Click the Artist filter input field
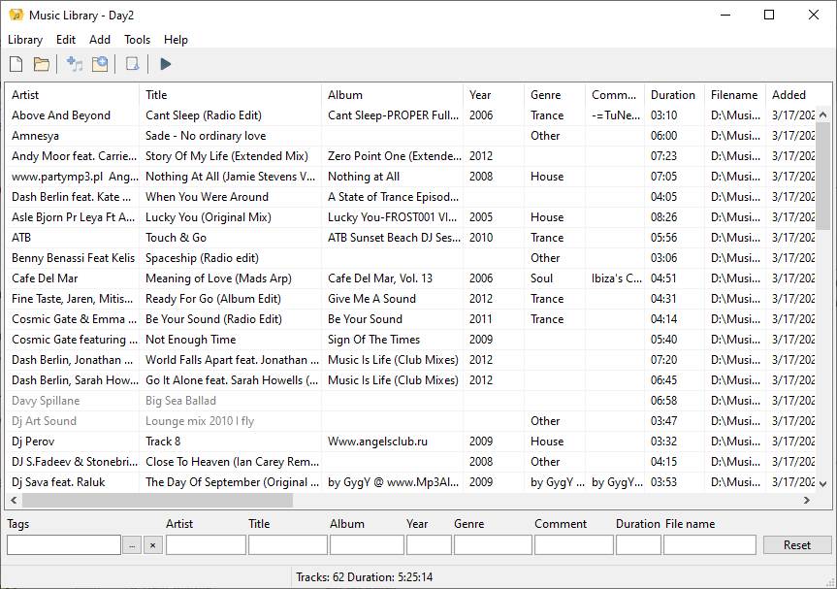 [206, 545]
